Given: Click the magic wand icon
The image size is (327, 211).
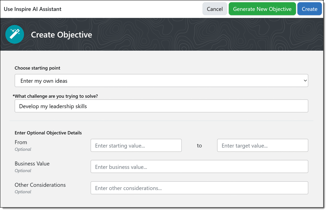Looking at the screenshot, I should point(15,34).
